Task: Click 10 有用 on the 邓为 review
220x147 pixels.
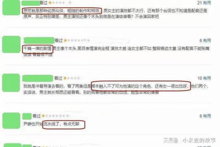Action: click(x=204, y=78)
